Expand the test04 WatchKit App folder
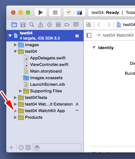The image size is (135, 159). point(15,111)
